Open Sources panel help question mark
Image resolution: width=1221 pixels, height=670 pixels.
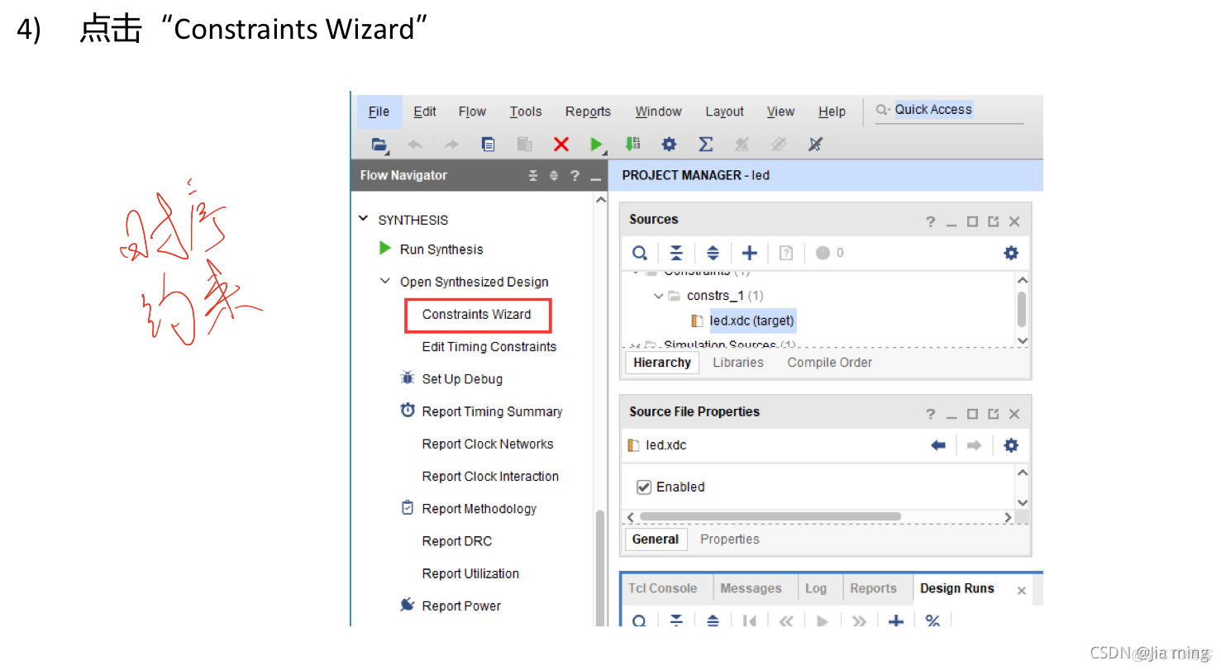(931, 221)
